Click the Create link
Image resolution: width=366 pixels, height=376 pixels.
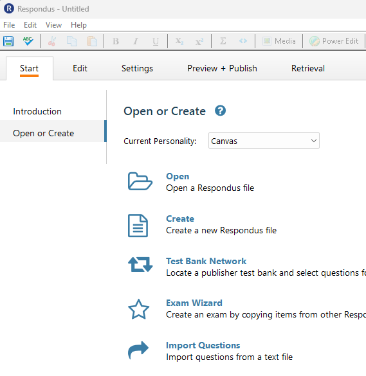click(x=180, y=219)
